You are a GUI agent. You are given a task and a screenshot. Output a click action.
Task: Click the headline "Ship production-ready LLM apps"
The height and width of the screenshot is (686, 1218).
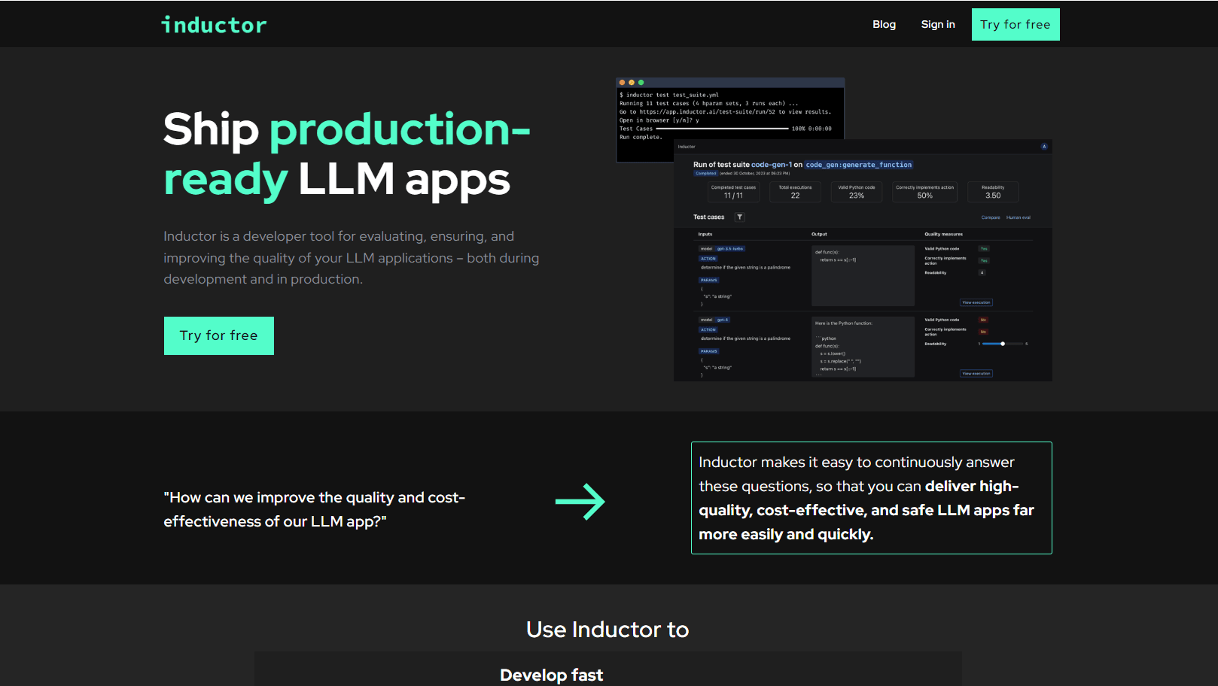click(347, 154)
